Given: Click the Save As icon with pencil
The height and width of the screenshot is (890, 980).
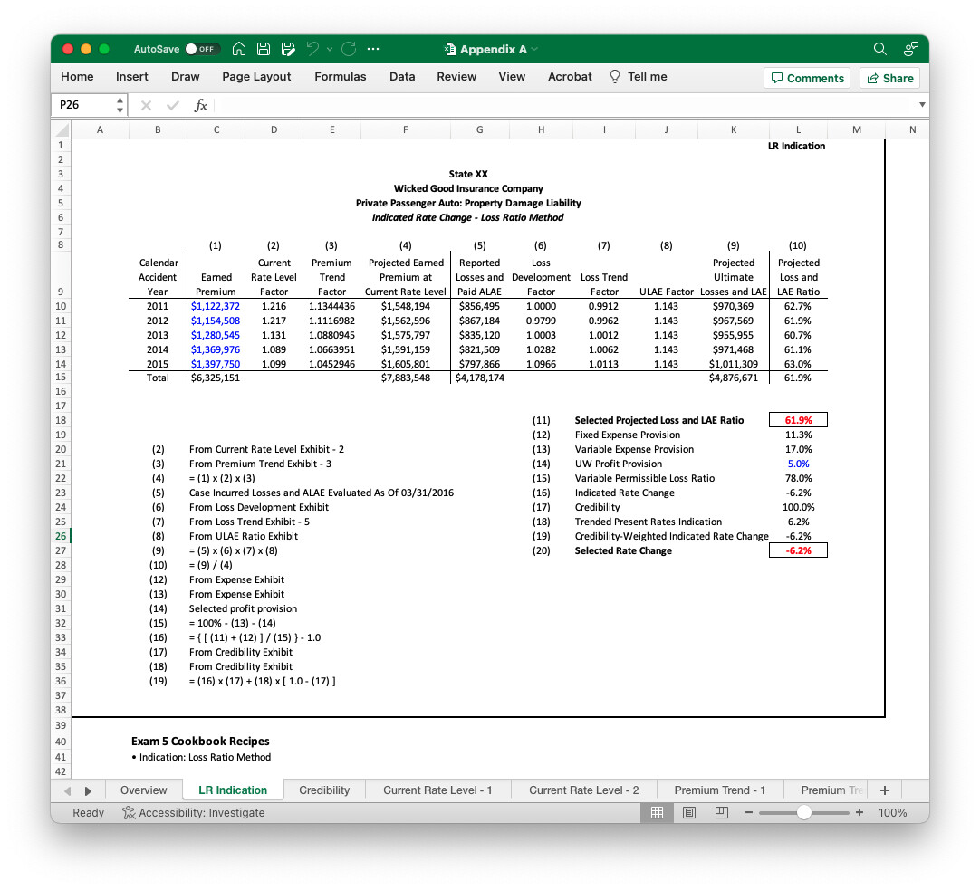Looking at the screenshot, I should tap(288, 49).
